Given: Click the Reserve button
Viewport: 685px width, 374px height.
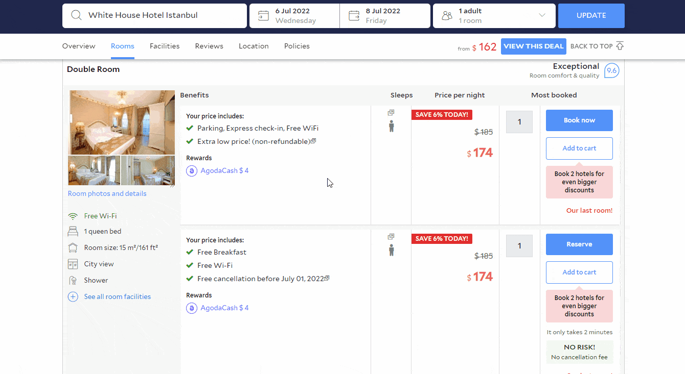Looking at the screenshot, I should coord(579,244).
